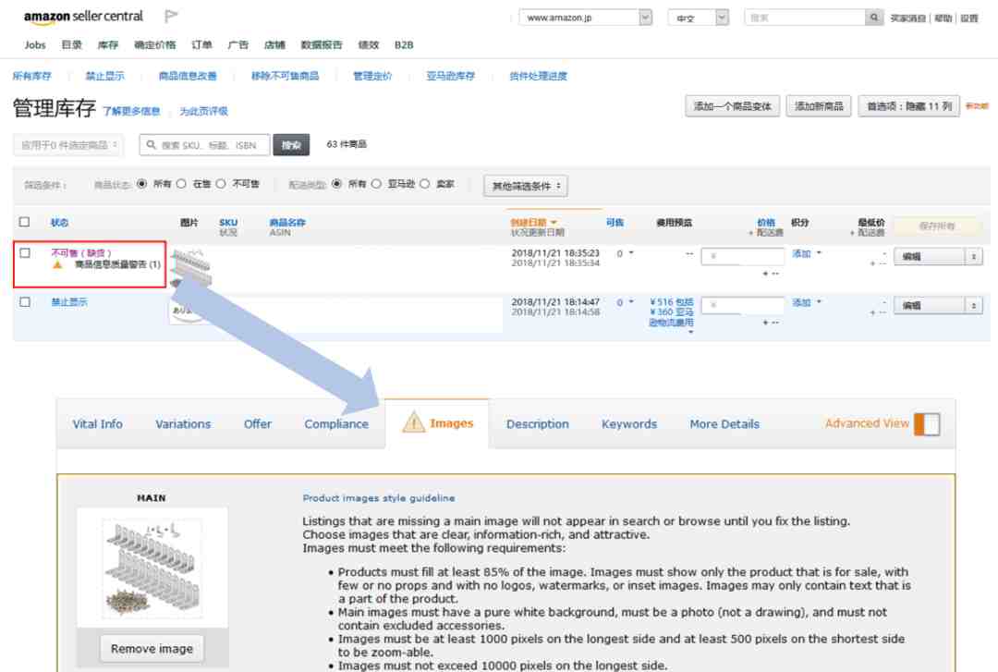
Task: Tick the checkbox for the 不可售 row
Action: (25, 252)
